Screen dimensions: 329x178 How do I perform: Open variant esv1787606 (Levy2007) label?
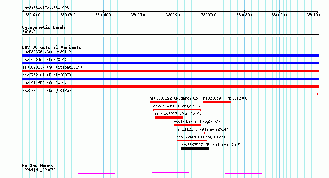(197, 121)
